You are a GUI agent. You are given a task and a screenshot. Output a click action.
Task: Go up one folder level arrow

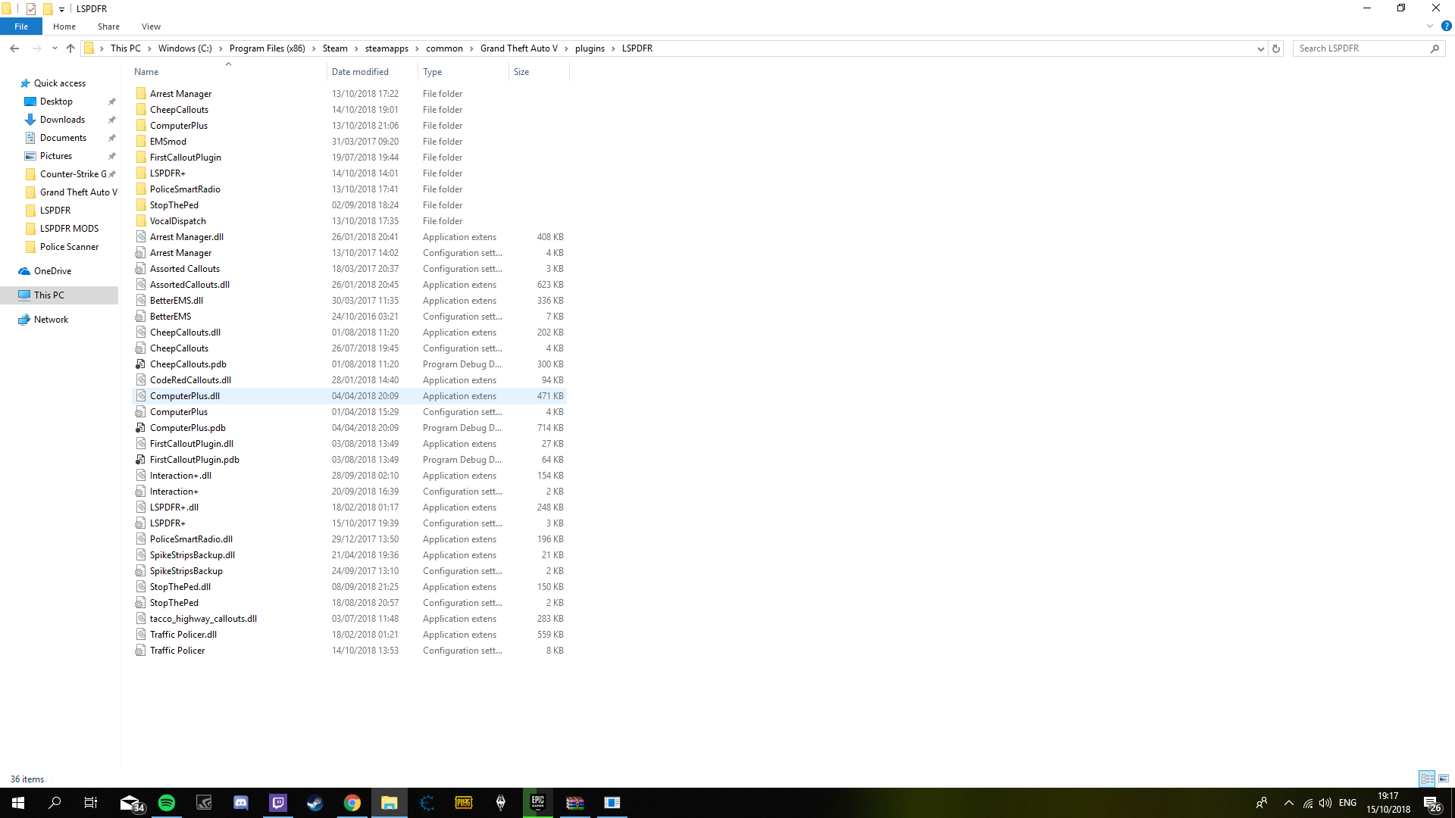point(70,48)
